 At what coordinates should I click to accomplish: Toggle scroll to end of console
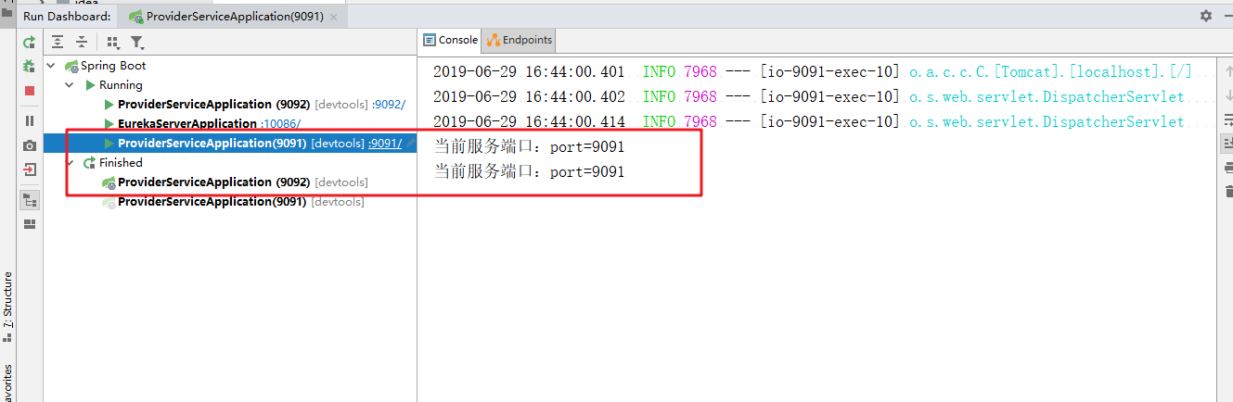point(1227,144)
